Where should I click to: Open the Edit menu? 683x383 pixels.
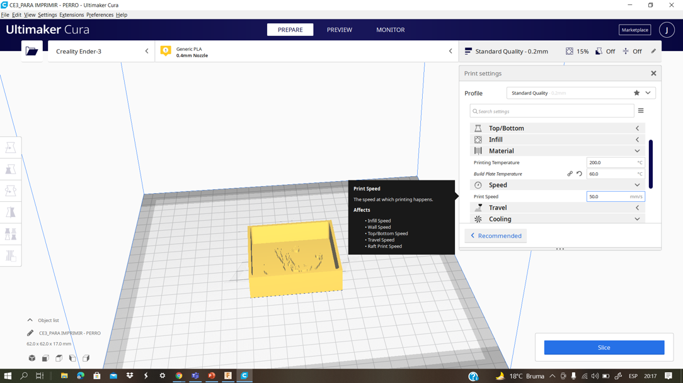click(x=16, y=15)
